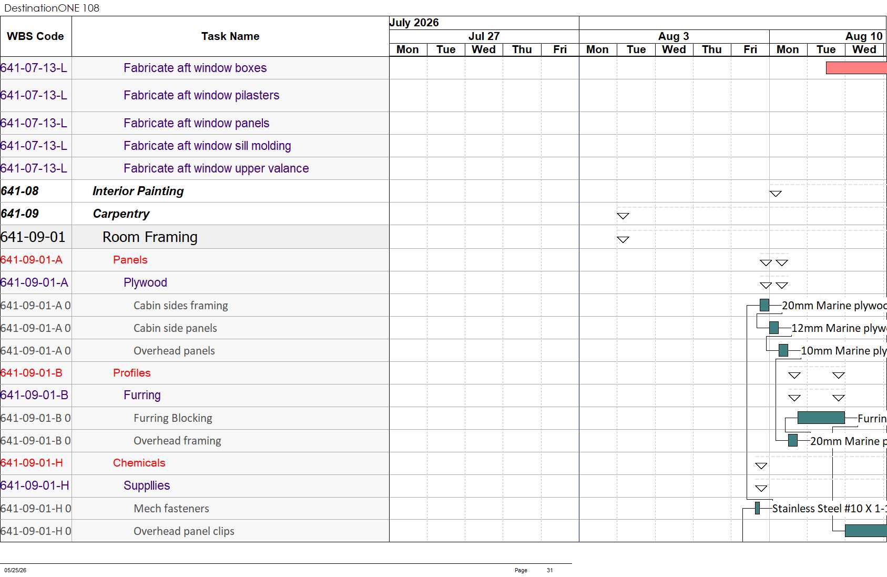The image size is (887, 577).
Task: Click the Carpentry summary start triangle marker
Action: pyautogui.click(x=623, y=216)
